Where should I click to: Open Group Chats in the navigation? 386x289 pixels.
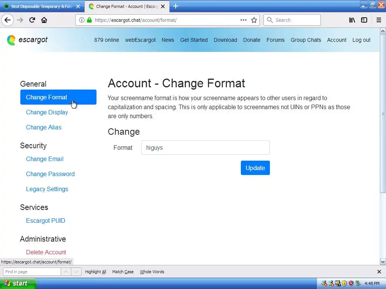pyautogui.click(x=306, y=40)
